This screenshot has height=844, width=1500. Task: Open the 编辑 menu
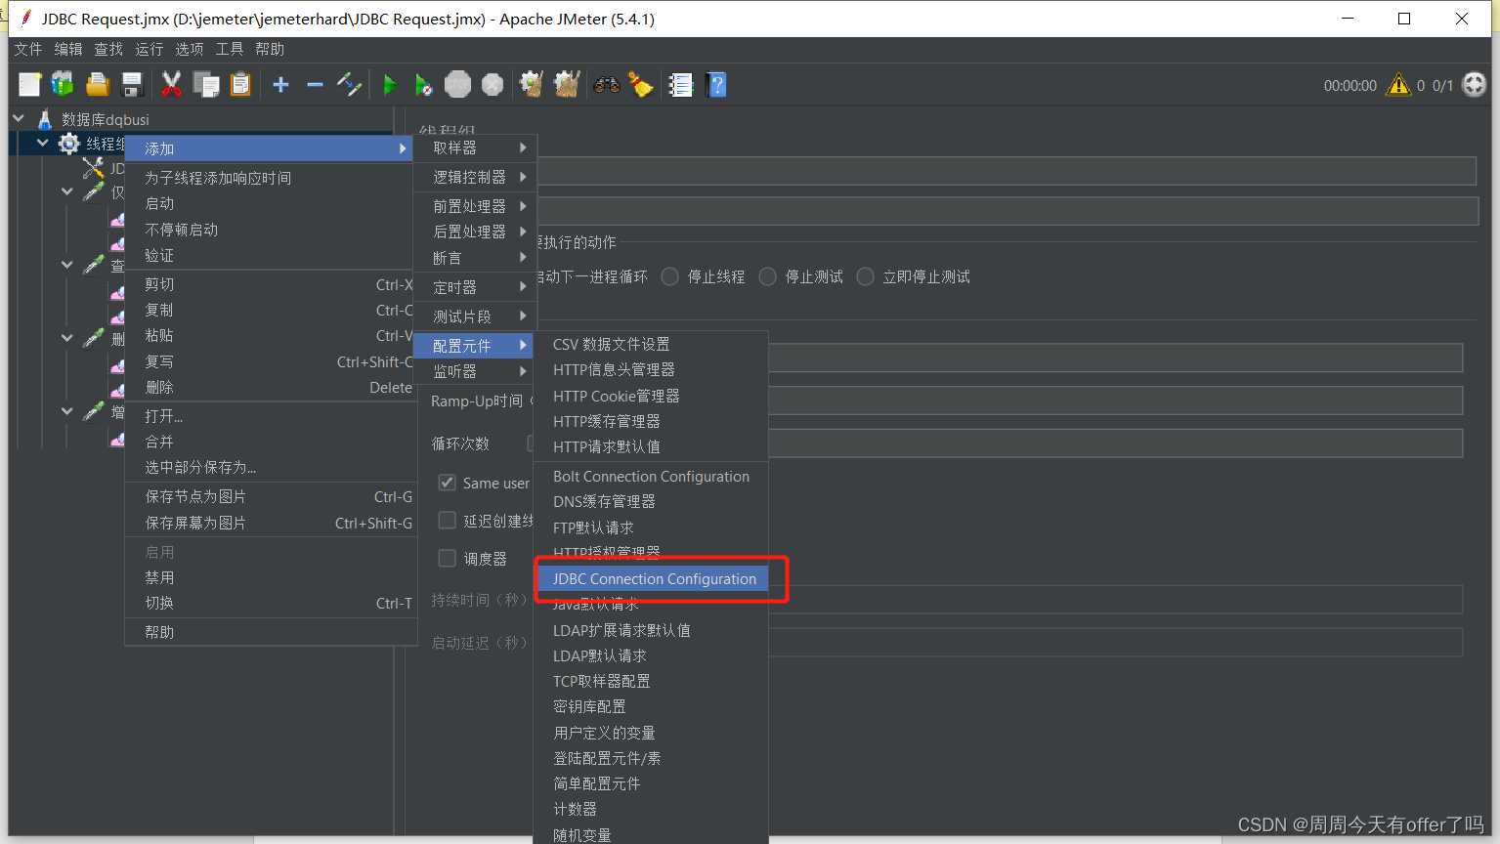[x=68, y=49]
